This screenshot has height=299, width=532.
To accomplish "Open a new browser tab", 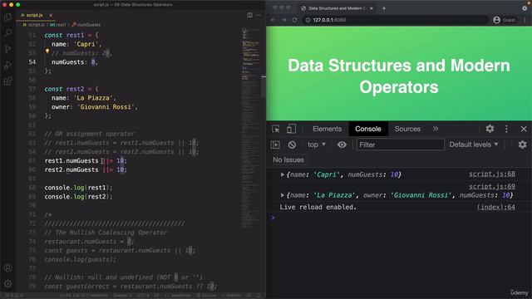I will [x=384, y=8].
